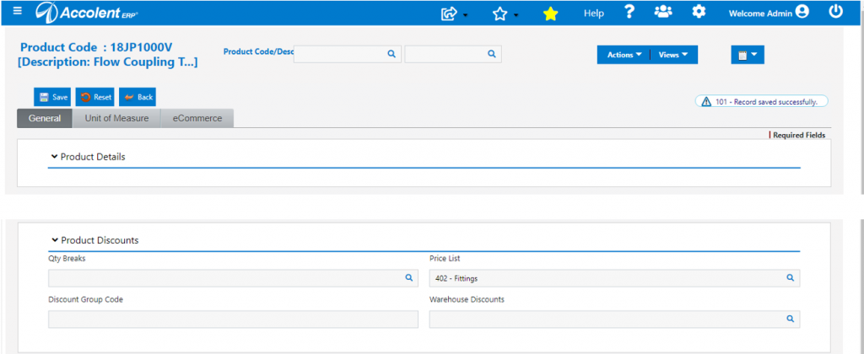The height and width of the screenshot is (354, 864).
Task: Click the Qty Breaks lookup magnifier
Action: tap(409, 278)
